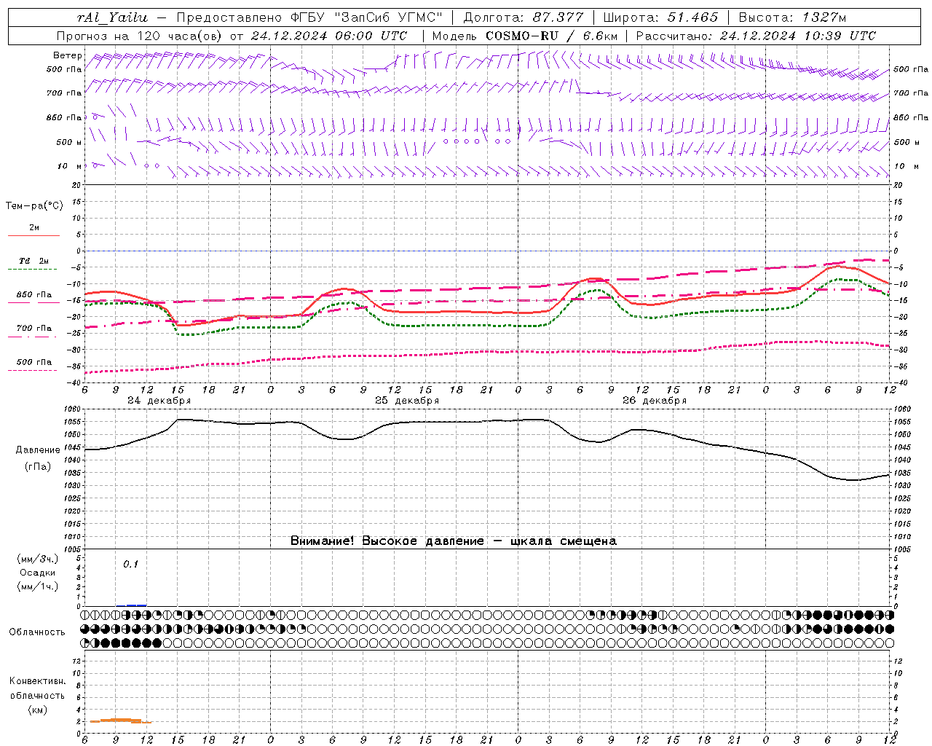Click the 'Высота: 1327м' elevation text
Screen dimensions: 932x746
tap(792, 17)
